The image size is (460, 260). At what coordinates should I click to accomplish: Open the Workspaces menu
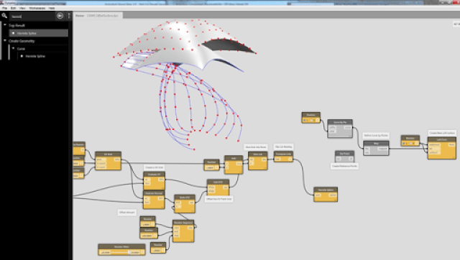37,8
